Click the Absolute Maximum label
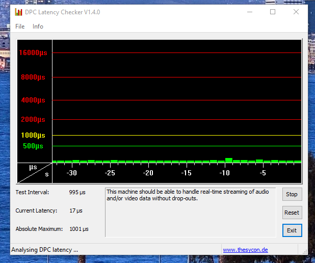Viewport: 315px width, 263px height. click(39, 229)
